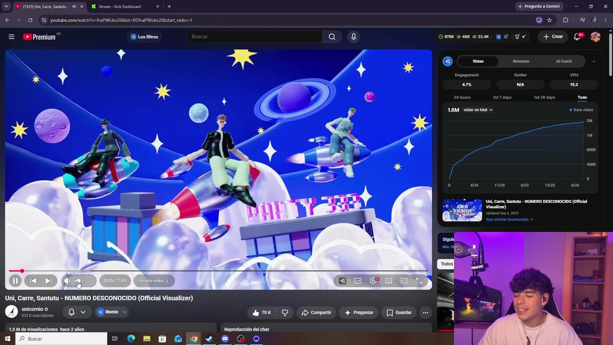The height and width of the screenshot is (345, 613).
Task: Click the 'Crear' button
Action: 553,37
